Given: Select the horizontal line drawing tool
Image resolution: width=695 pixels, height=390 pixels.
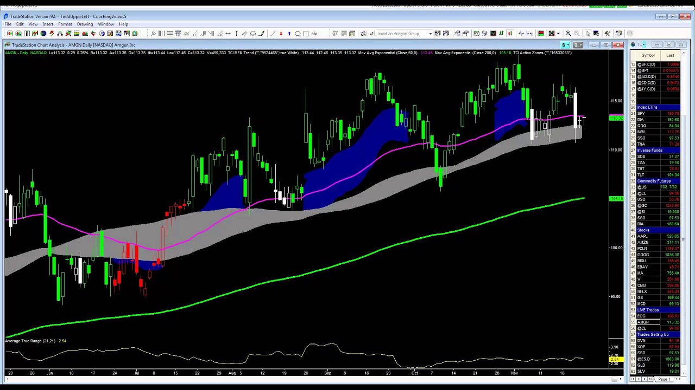Looking at the screenshot, I should [x=169, y=34].
